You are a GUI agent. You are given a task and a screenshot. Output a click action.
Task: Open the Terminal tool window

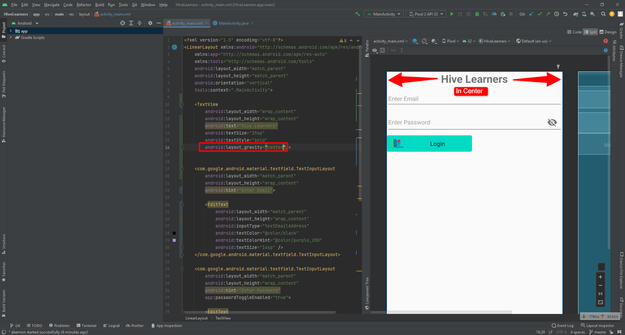pyautogui.click(x=86, y=325)
